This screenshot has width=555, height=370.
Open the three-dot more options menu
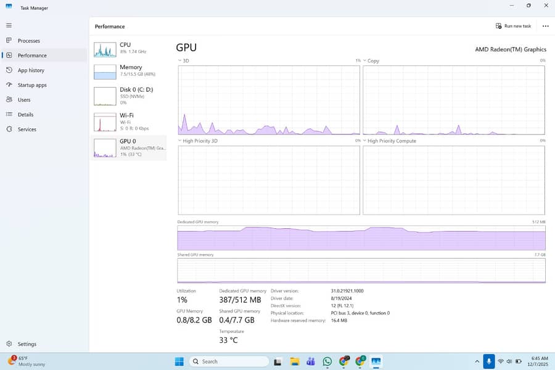point(545,26)
